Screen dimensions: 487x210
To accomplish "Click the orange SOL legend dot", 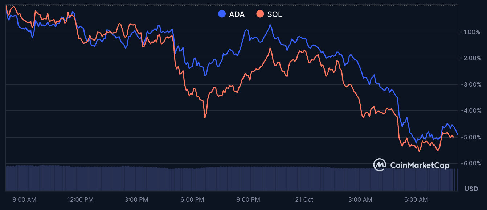I will tap(260, 14).
